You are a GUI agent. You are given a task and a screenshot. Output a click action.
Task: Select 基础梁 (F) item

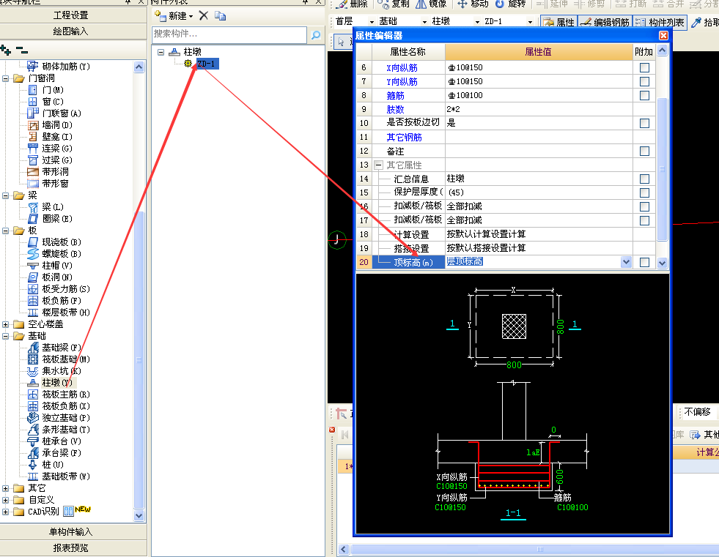54,348
